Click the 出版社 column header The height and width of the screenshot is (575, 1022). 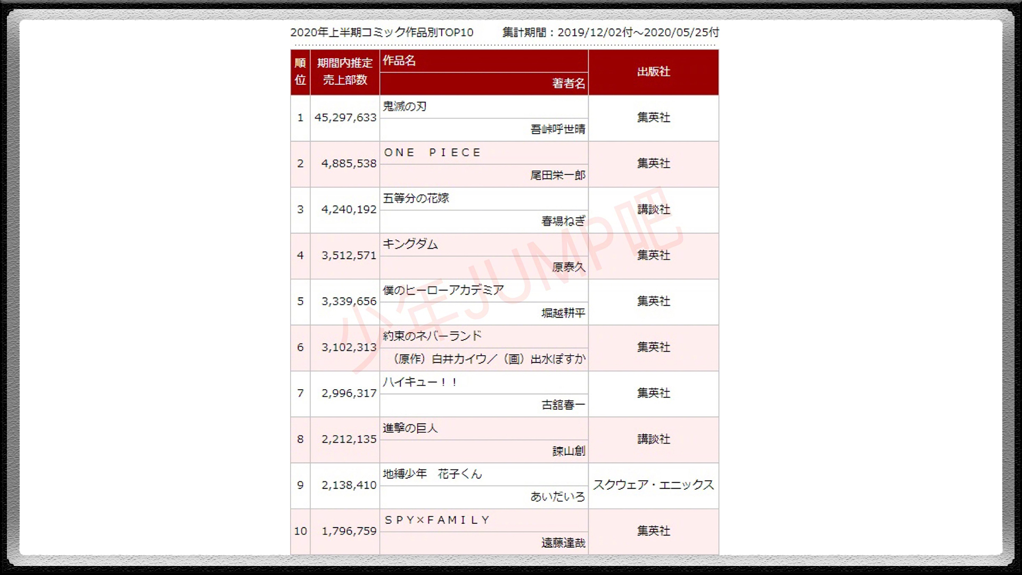tap(653, 72)
